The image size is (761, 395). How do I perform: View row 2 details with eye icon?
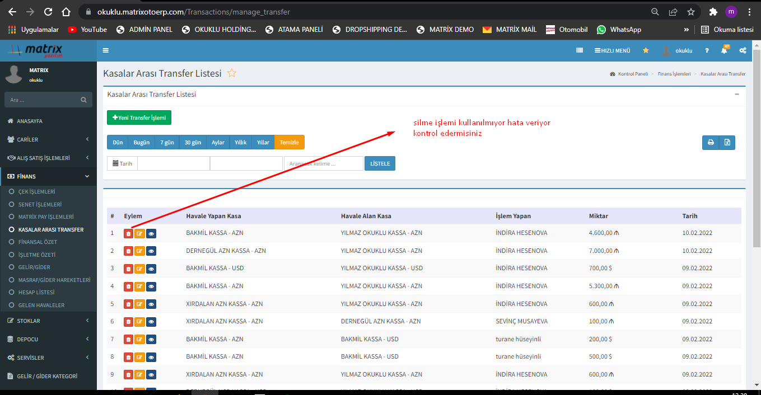tap(151, 251)
